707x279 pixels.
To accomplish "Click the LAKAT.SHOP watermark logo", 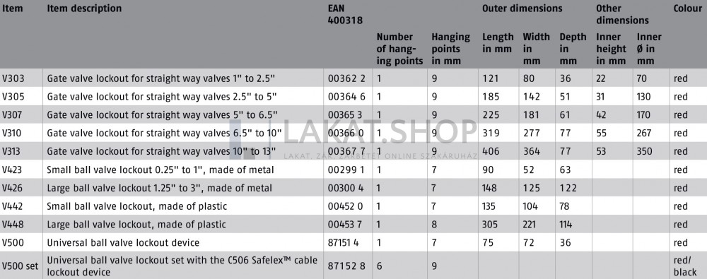I will [x=353, y=139].
